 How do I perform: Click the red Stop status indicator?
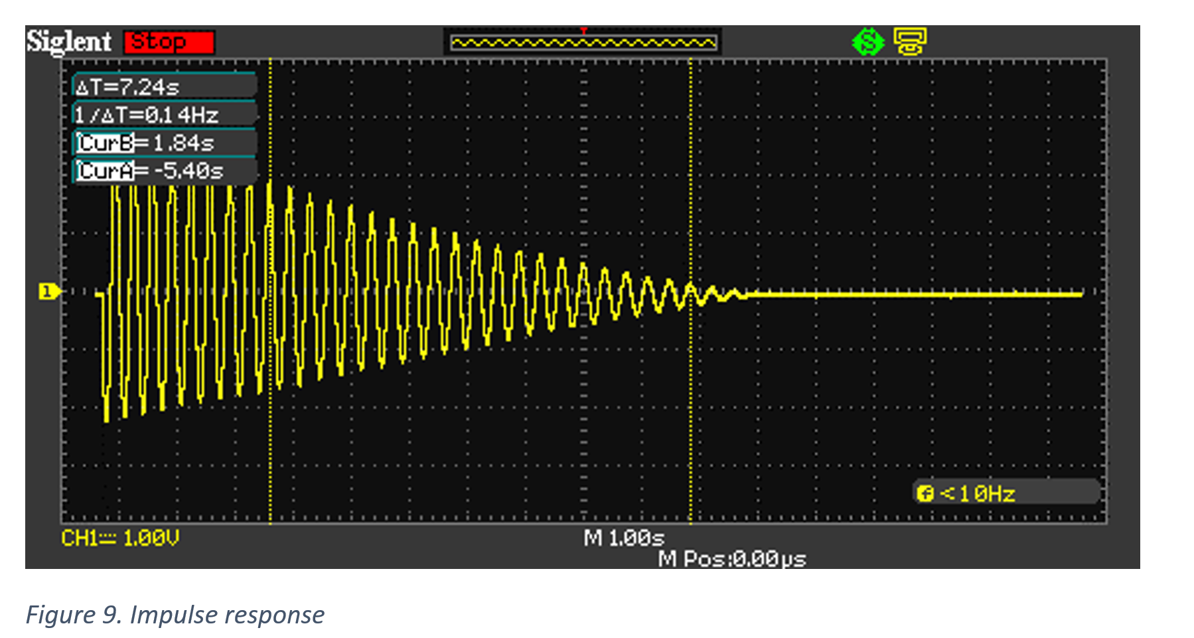click(x=169, y=42)
